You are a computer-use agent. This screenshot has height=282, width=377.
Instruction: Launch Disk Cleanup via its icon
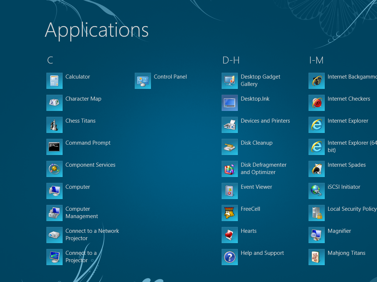pyautogui.click(x=230, y=147)
